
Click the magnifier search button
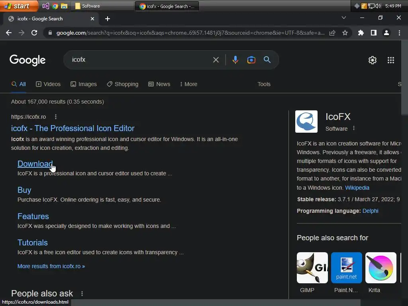(x=267, y=60)
